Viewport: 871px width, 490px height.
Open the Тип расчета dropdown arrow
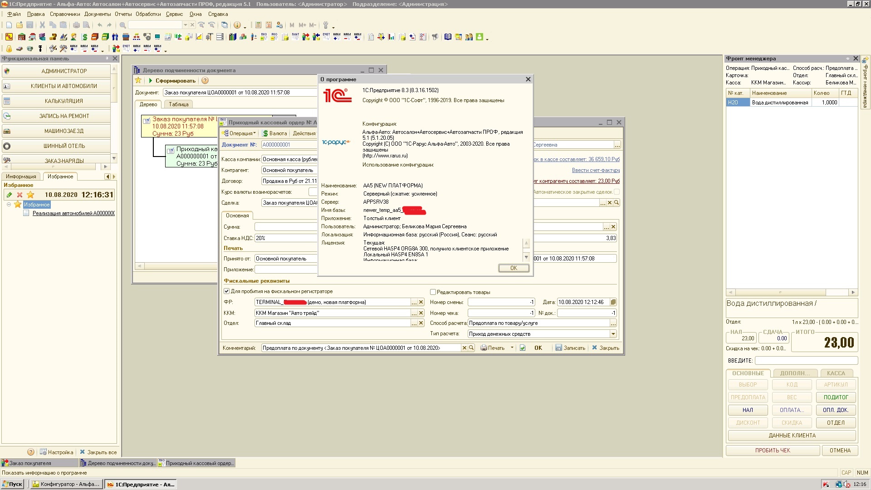coord(613,334)
